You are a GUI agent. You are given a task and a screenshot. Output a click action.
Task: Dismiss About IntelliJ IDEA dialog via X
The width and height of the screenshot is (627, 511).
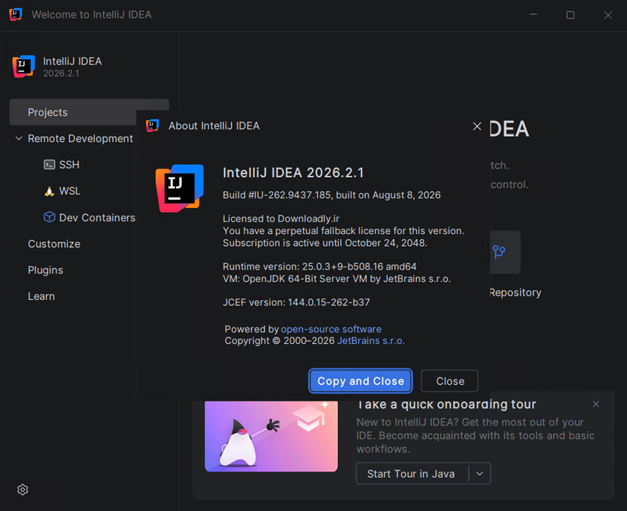(477, 126)
